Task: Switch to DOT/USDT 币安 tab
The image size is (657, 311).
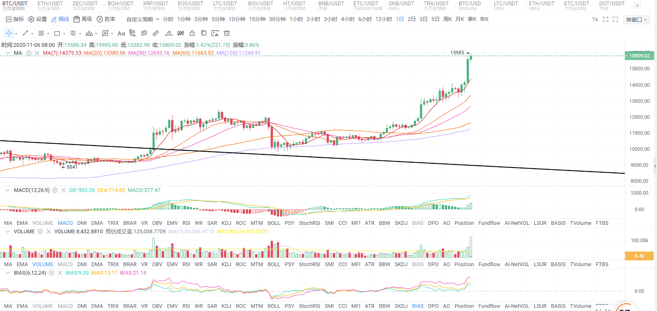Action: coord(612,6)
